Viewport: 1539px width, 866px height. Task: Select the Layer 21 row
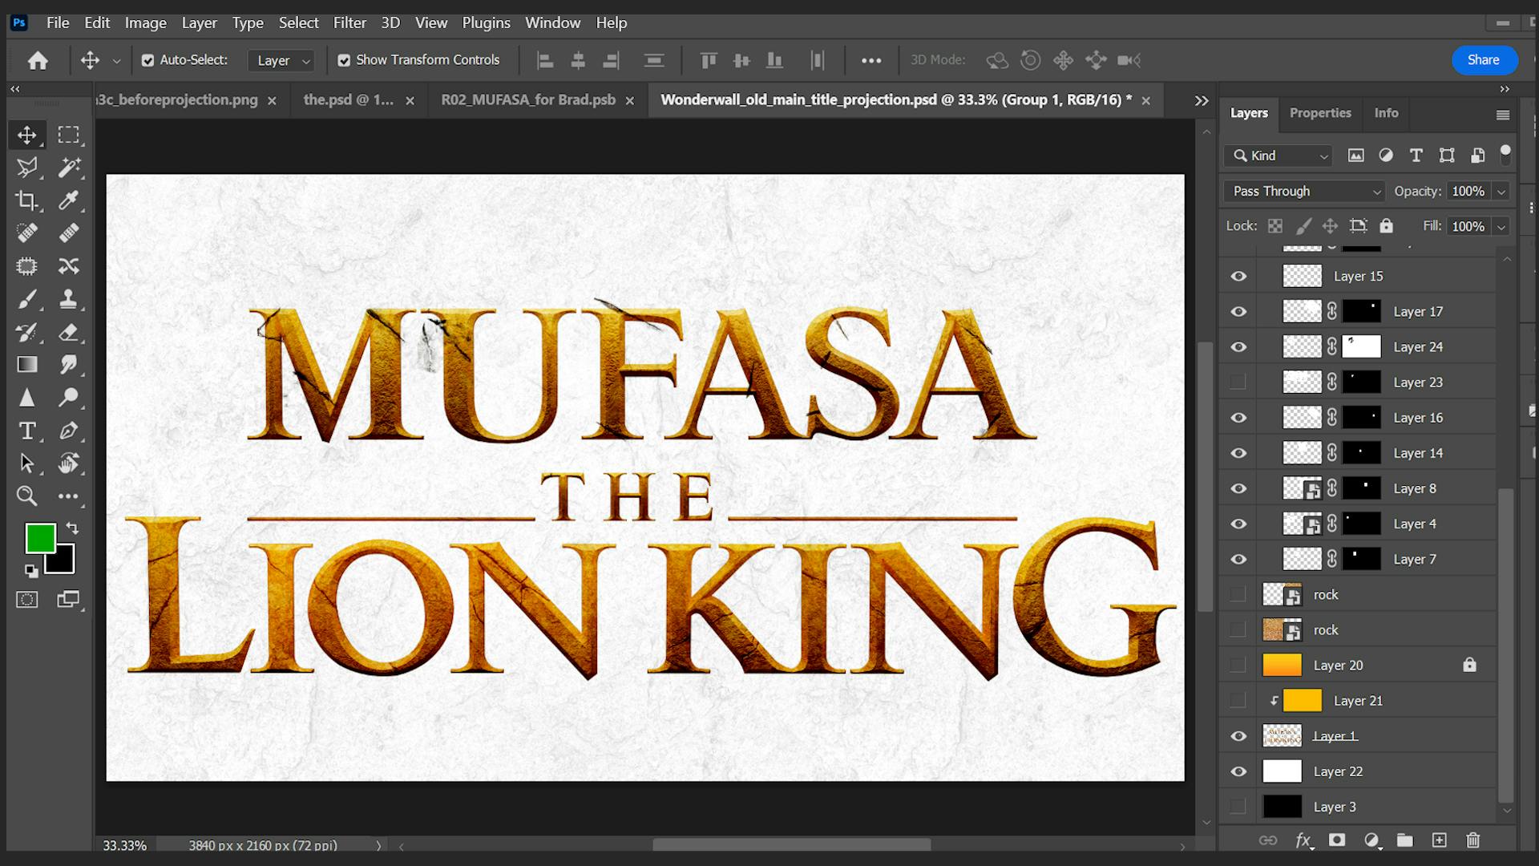[x=1359, y=700]
